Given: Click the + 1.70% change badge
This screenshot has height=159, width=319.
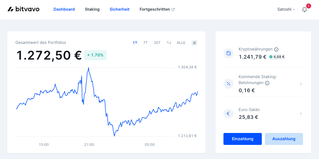Looking at the screenshot, I should (95, 55).
